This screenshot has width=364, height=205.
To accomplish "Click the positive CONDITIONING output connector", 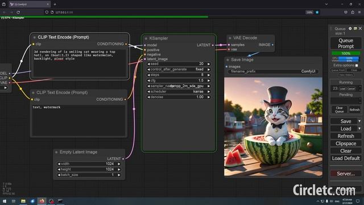I will tap(126, 44).
